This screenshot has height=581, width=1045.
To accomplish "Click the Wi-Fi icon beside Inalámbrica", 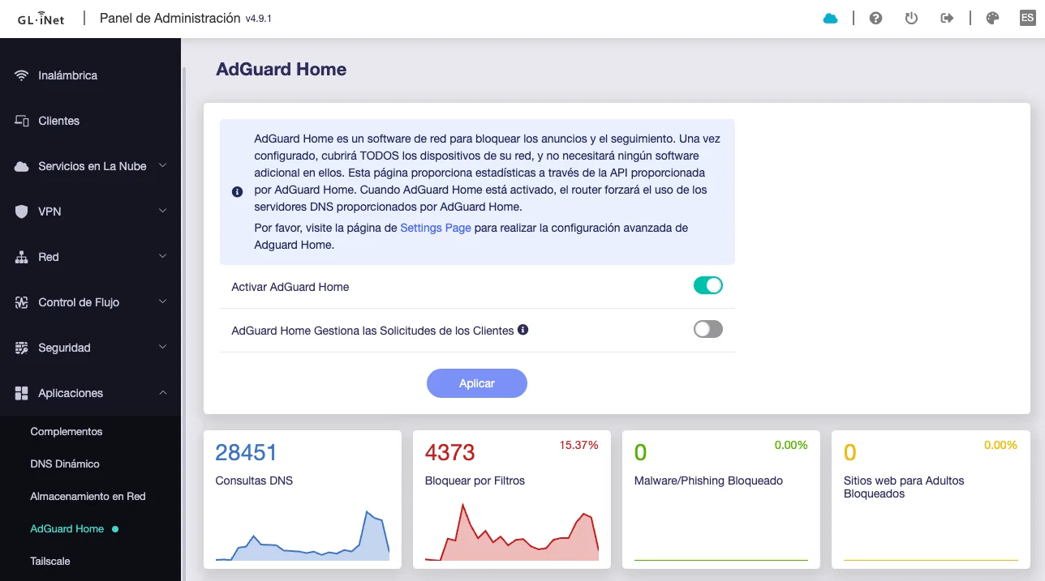I will [x=22, y=75].
